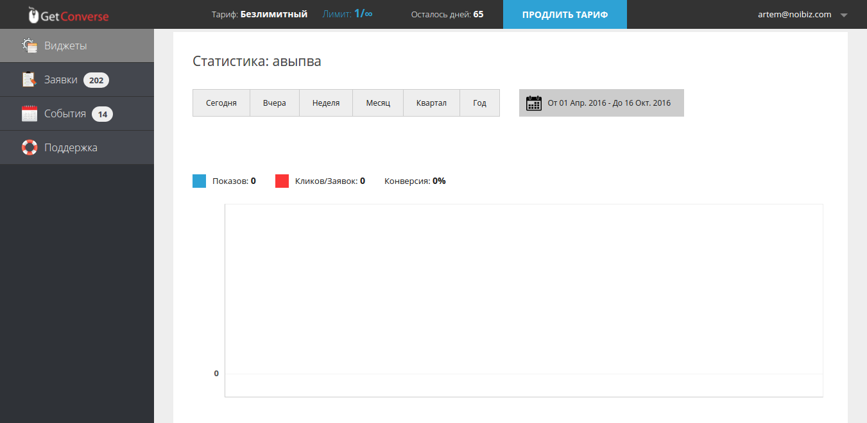Click the red Кликов/Заявок legend swatch
867x423 pixels.
coord(282,181)
